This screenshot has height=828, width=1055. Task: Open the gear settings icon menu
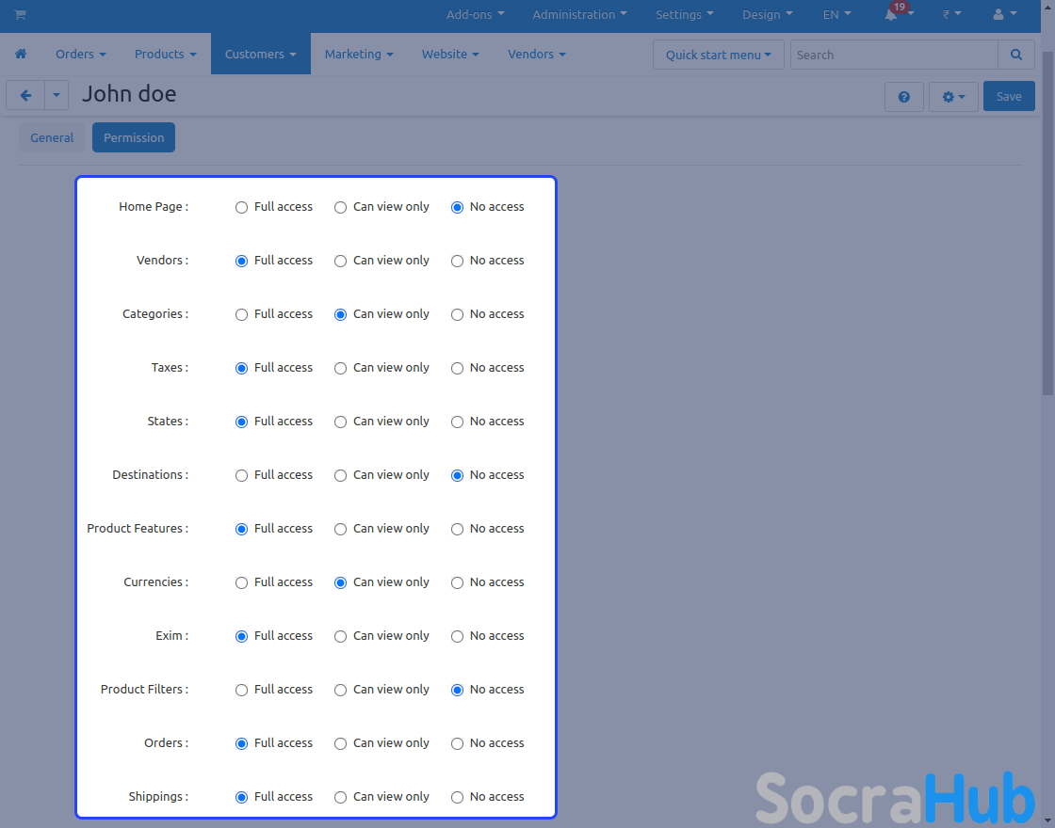tap(953, 97)
